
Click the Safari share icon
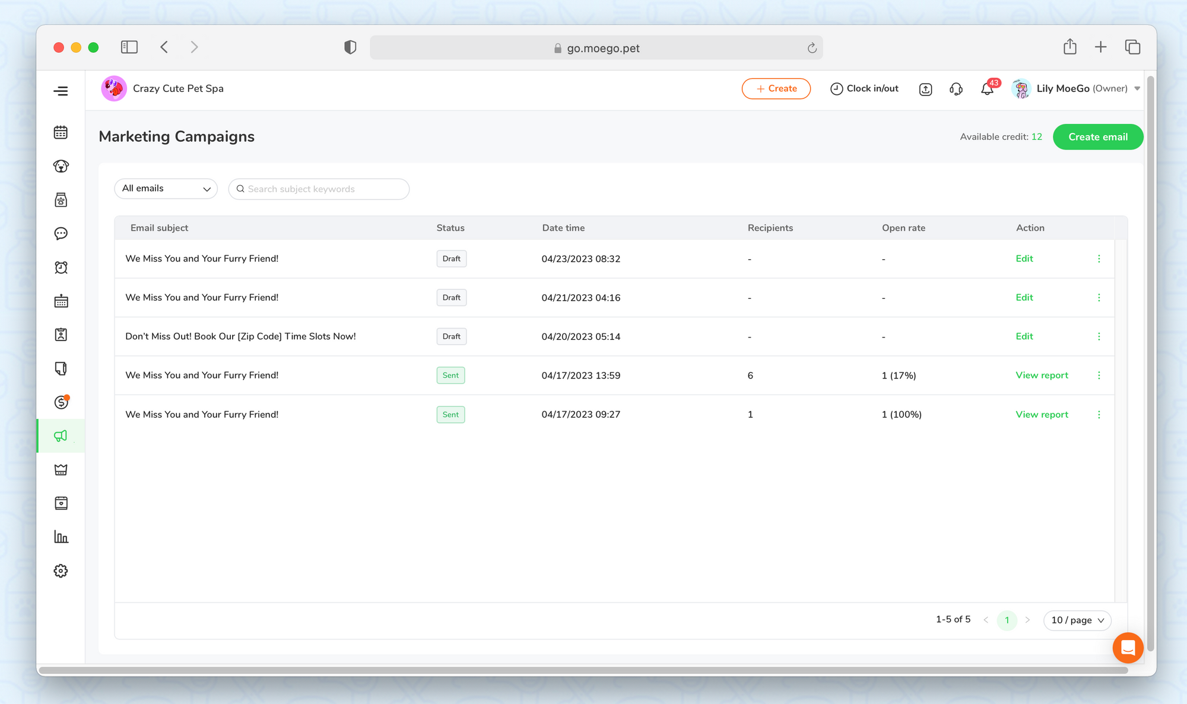pos(1069,47)
